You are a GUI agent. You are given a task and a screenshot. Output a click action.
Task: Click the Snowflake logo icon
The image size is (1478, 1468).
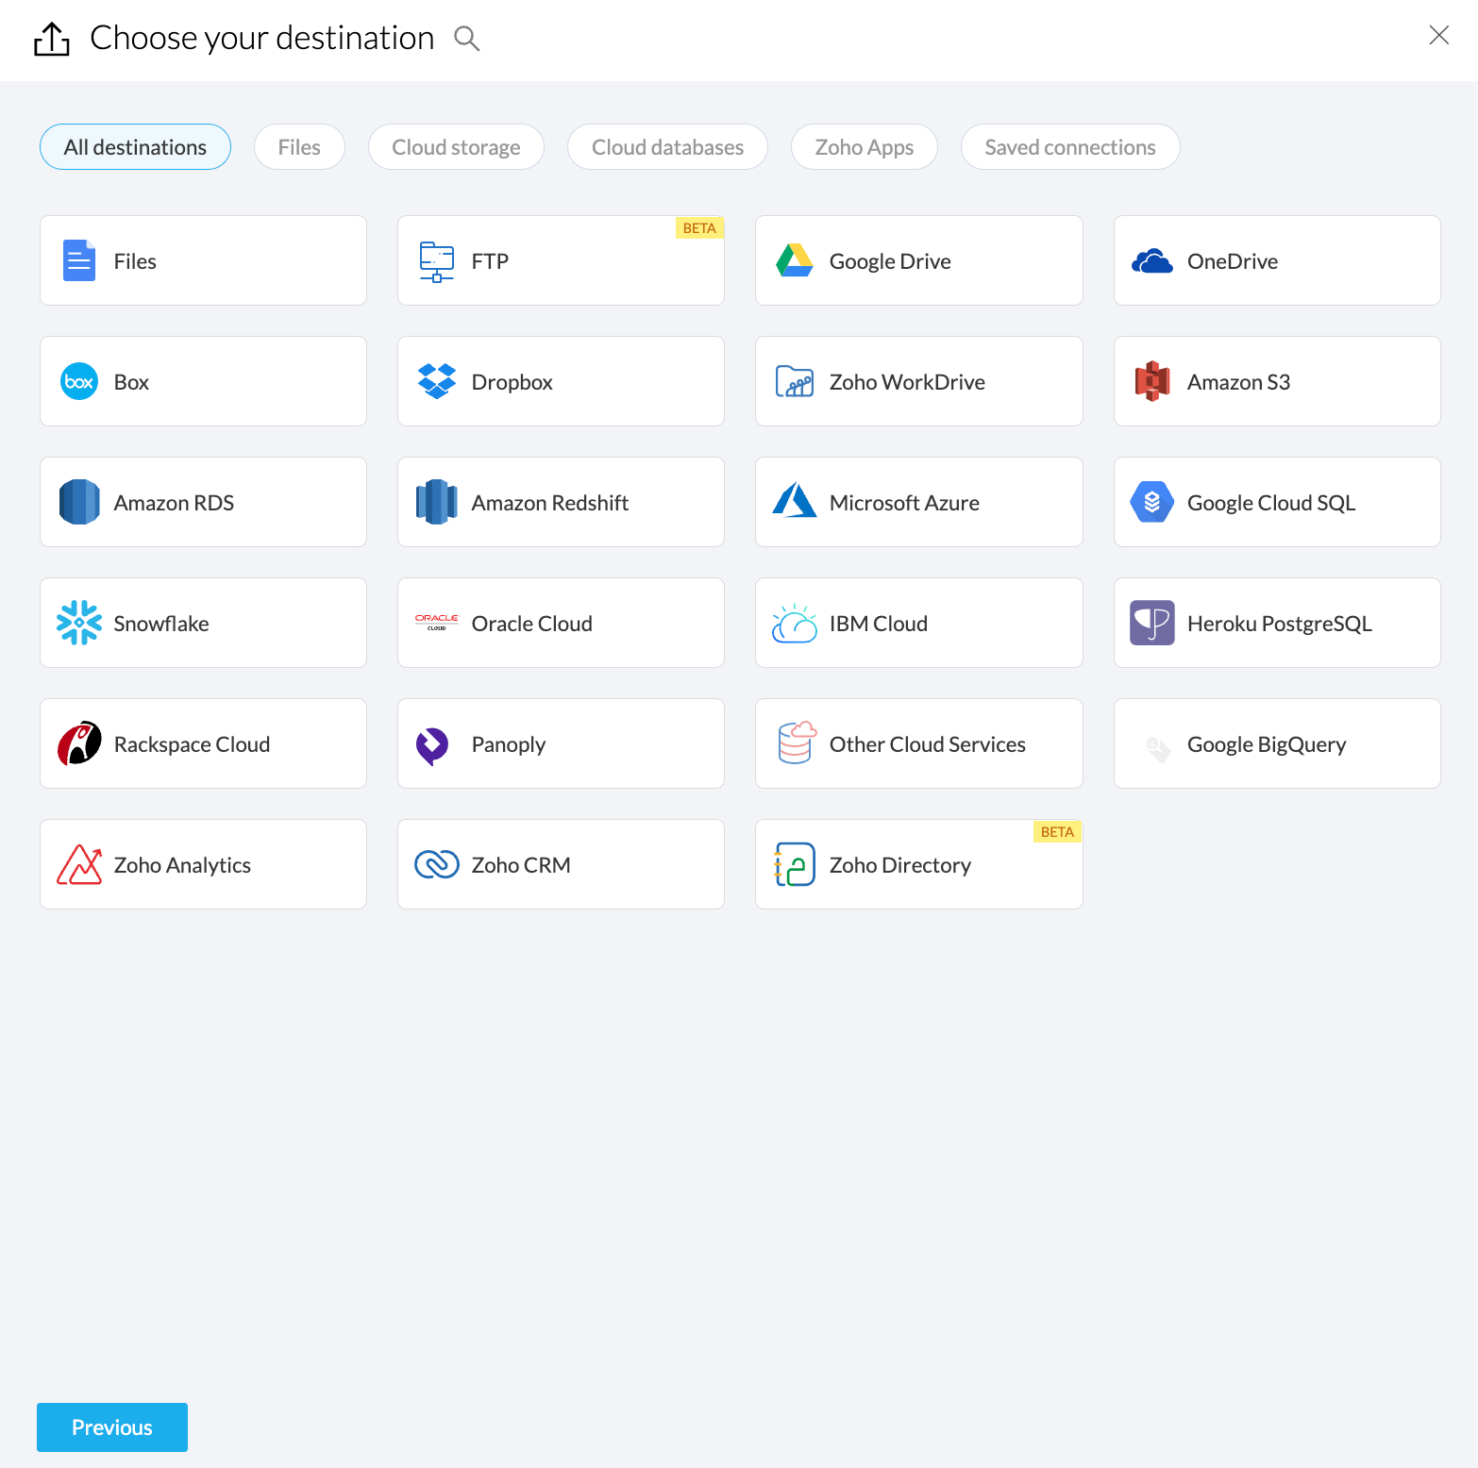[79, 623]
